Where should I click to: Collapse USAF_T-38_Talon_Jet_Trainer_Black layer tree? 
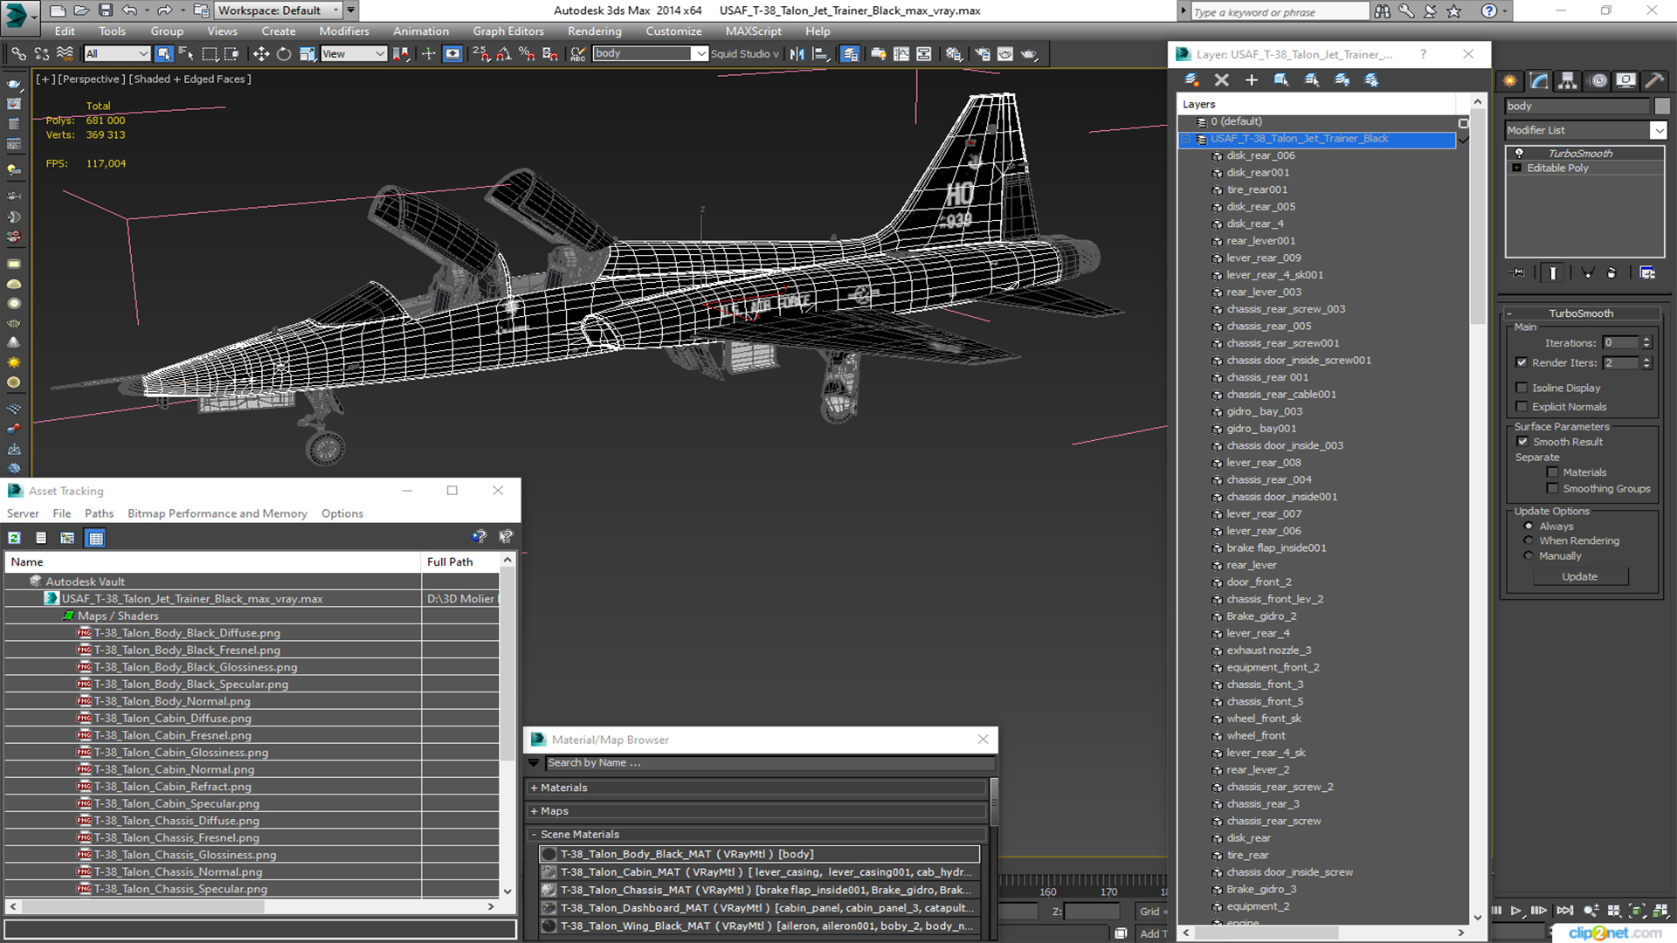point(1185,139)
